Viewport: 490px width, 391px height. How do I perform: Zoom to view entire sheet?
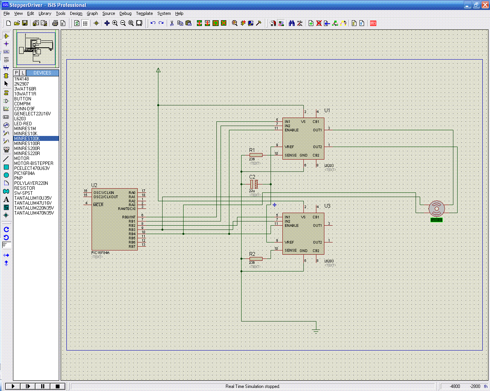[131, 23]
